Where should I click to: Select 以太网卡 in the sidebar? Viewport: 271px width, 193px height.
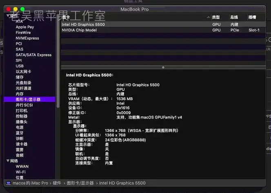[x=23, y=72]
